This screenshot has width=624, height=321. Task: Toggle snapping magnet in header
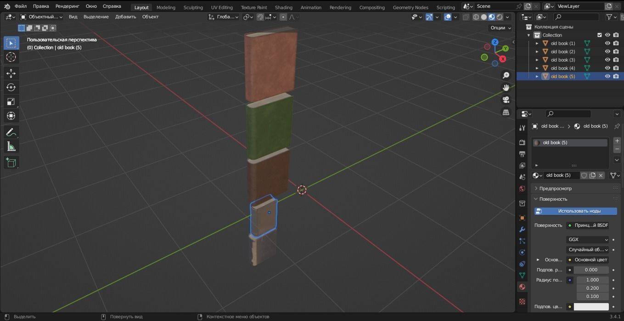point(260,17)
